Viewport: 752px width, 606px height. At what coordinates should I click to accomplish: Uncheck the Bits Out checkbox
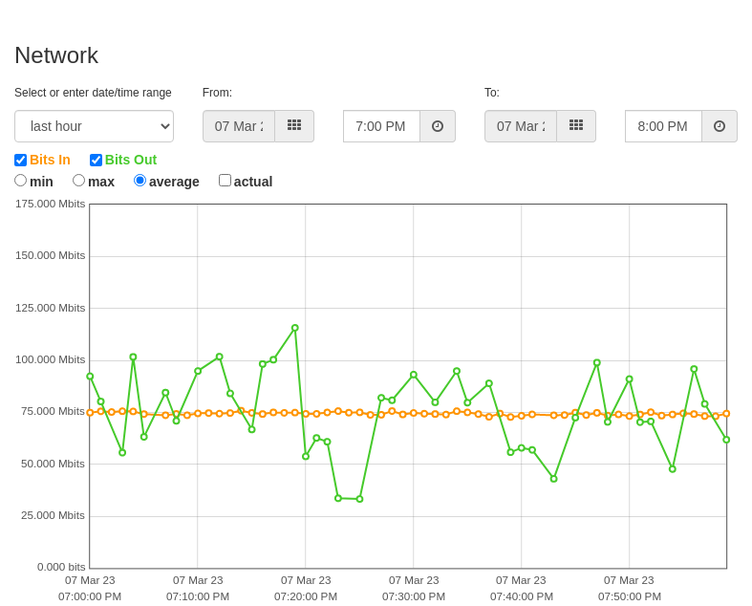(x=96, y=160)
